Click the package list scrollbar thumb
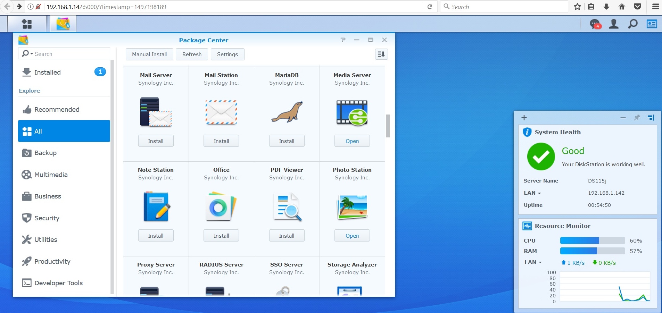Image resolution: width=662 pixels, height=313 pixels. point(388,126)
